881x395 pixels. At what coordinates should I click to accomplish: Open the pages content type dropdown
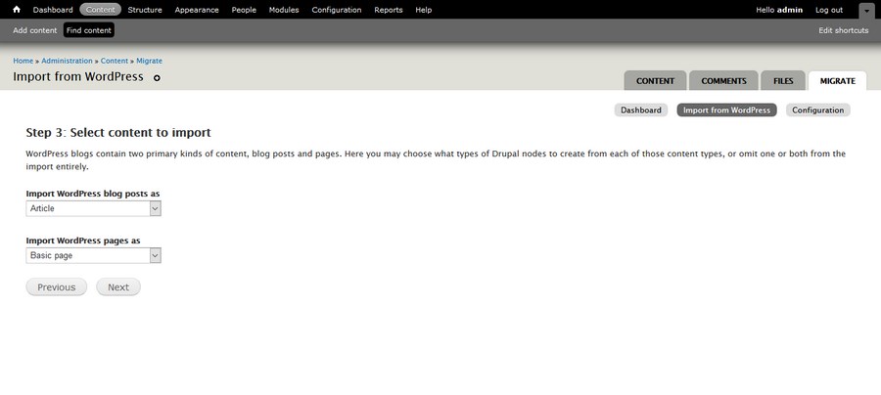[93, 256]
